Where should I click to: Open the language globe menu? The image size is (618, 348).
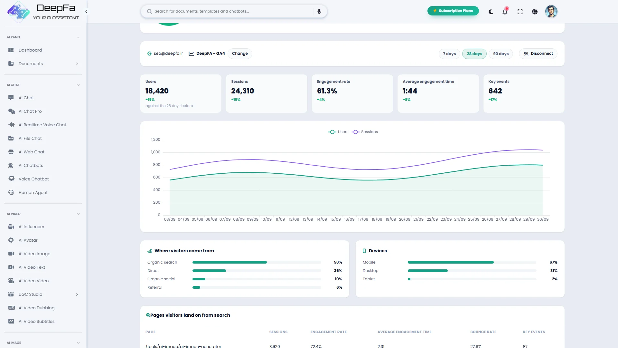coord(535,12)
